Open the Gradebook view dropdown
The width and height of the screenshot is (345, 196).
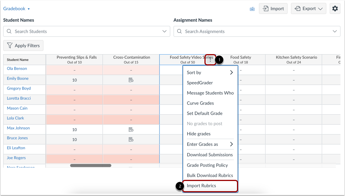(x=17, y=8)
